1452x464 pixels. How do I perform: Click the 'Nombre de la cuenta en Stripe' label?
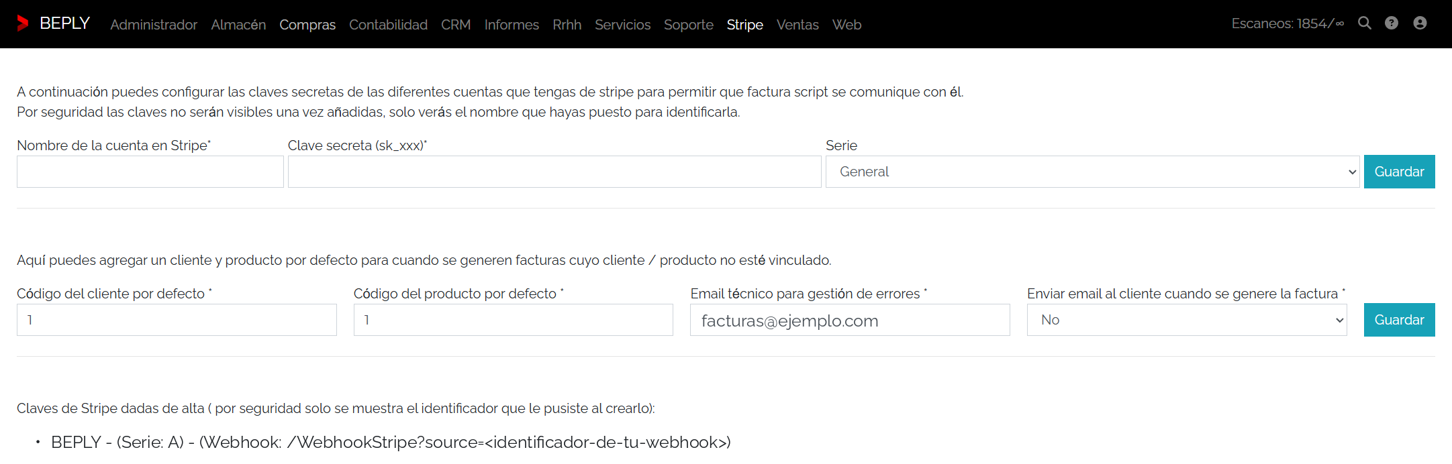[x=113, y=146]
